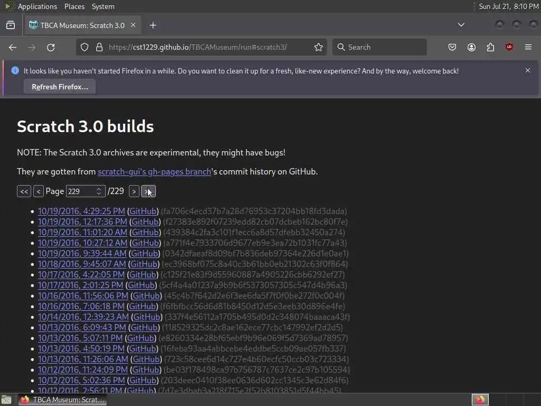This screenshot has height=406, width=541.
Task: Reload the page with the refresh icon
Action: tap(51, 47)
